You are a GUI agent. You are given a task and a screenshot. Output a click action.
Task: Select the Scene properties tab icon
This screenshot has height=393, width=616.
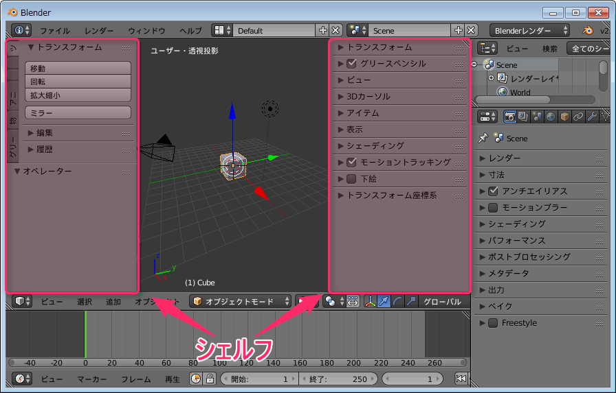click(x=537, y=117)
